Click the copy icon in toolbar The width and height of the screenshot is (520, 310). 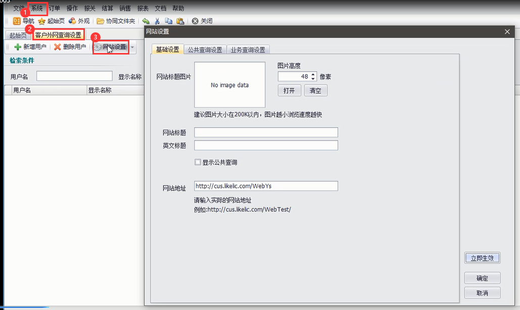[x=168, y=21]
